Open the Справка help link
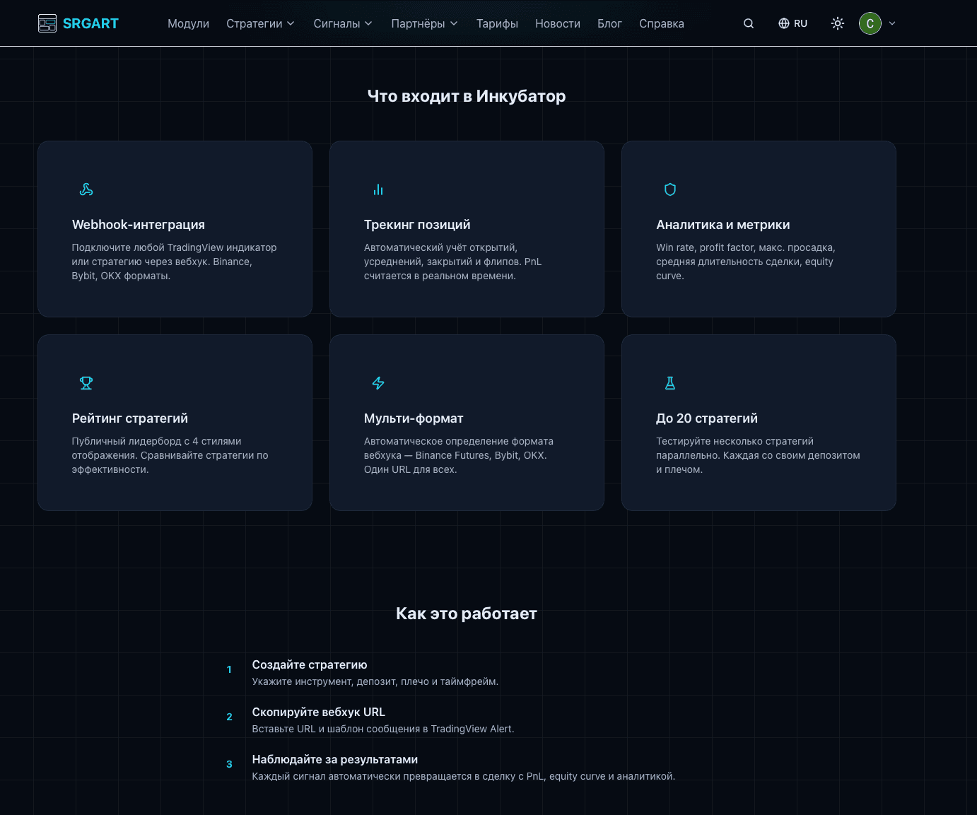The height and width of the screenshot is (815, 977). [x=661, y=23]
